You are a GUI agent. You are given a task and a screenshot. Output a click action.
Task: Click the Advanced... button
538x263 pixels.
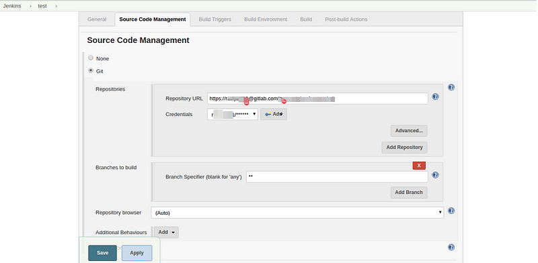409,131
